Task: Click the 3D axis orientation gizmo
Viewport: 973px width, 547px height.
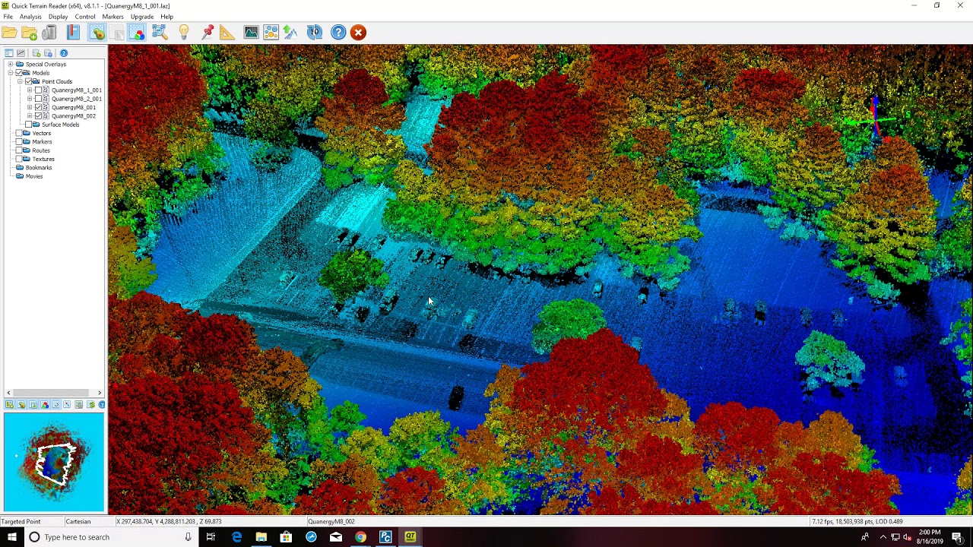Action: click(x=876, y=119)
